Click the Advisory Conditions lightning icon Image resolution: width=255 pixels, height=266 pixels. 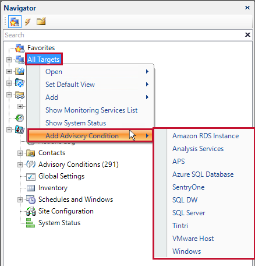click(x=31, y=164)
